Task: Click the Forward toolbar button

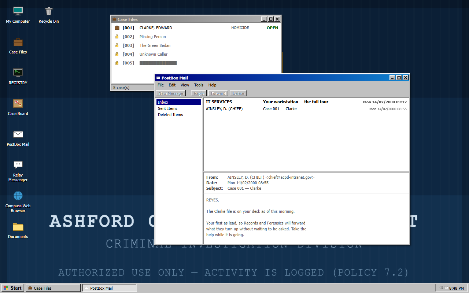Action: (218, 93)
